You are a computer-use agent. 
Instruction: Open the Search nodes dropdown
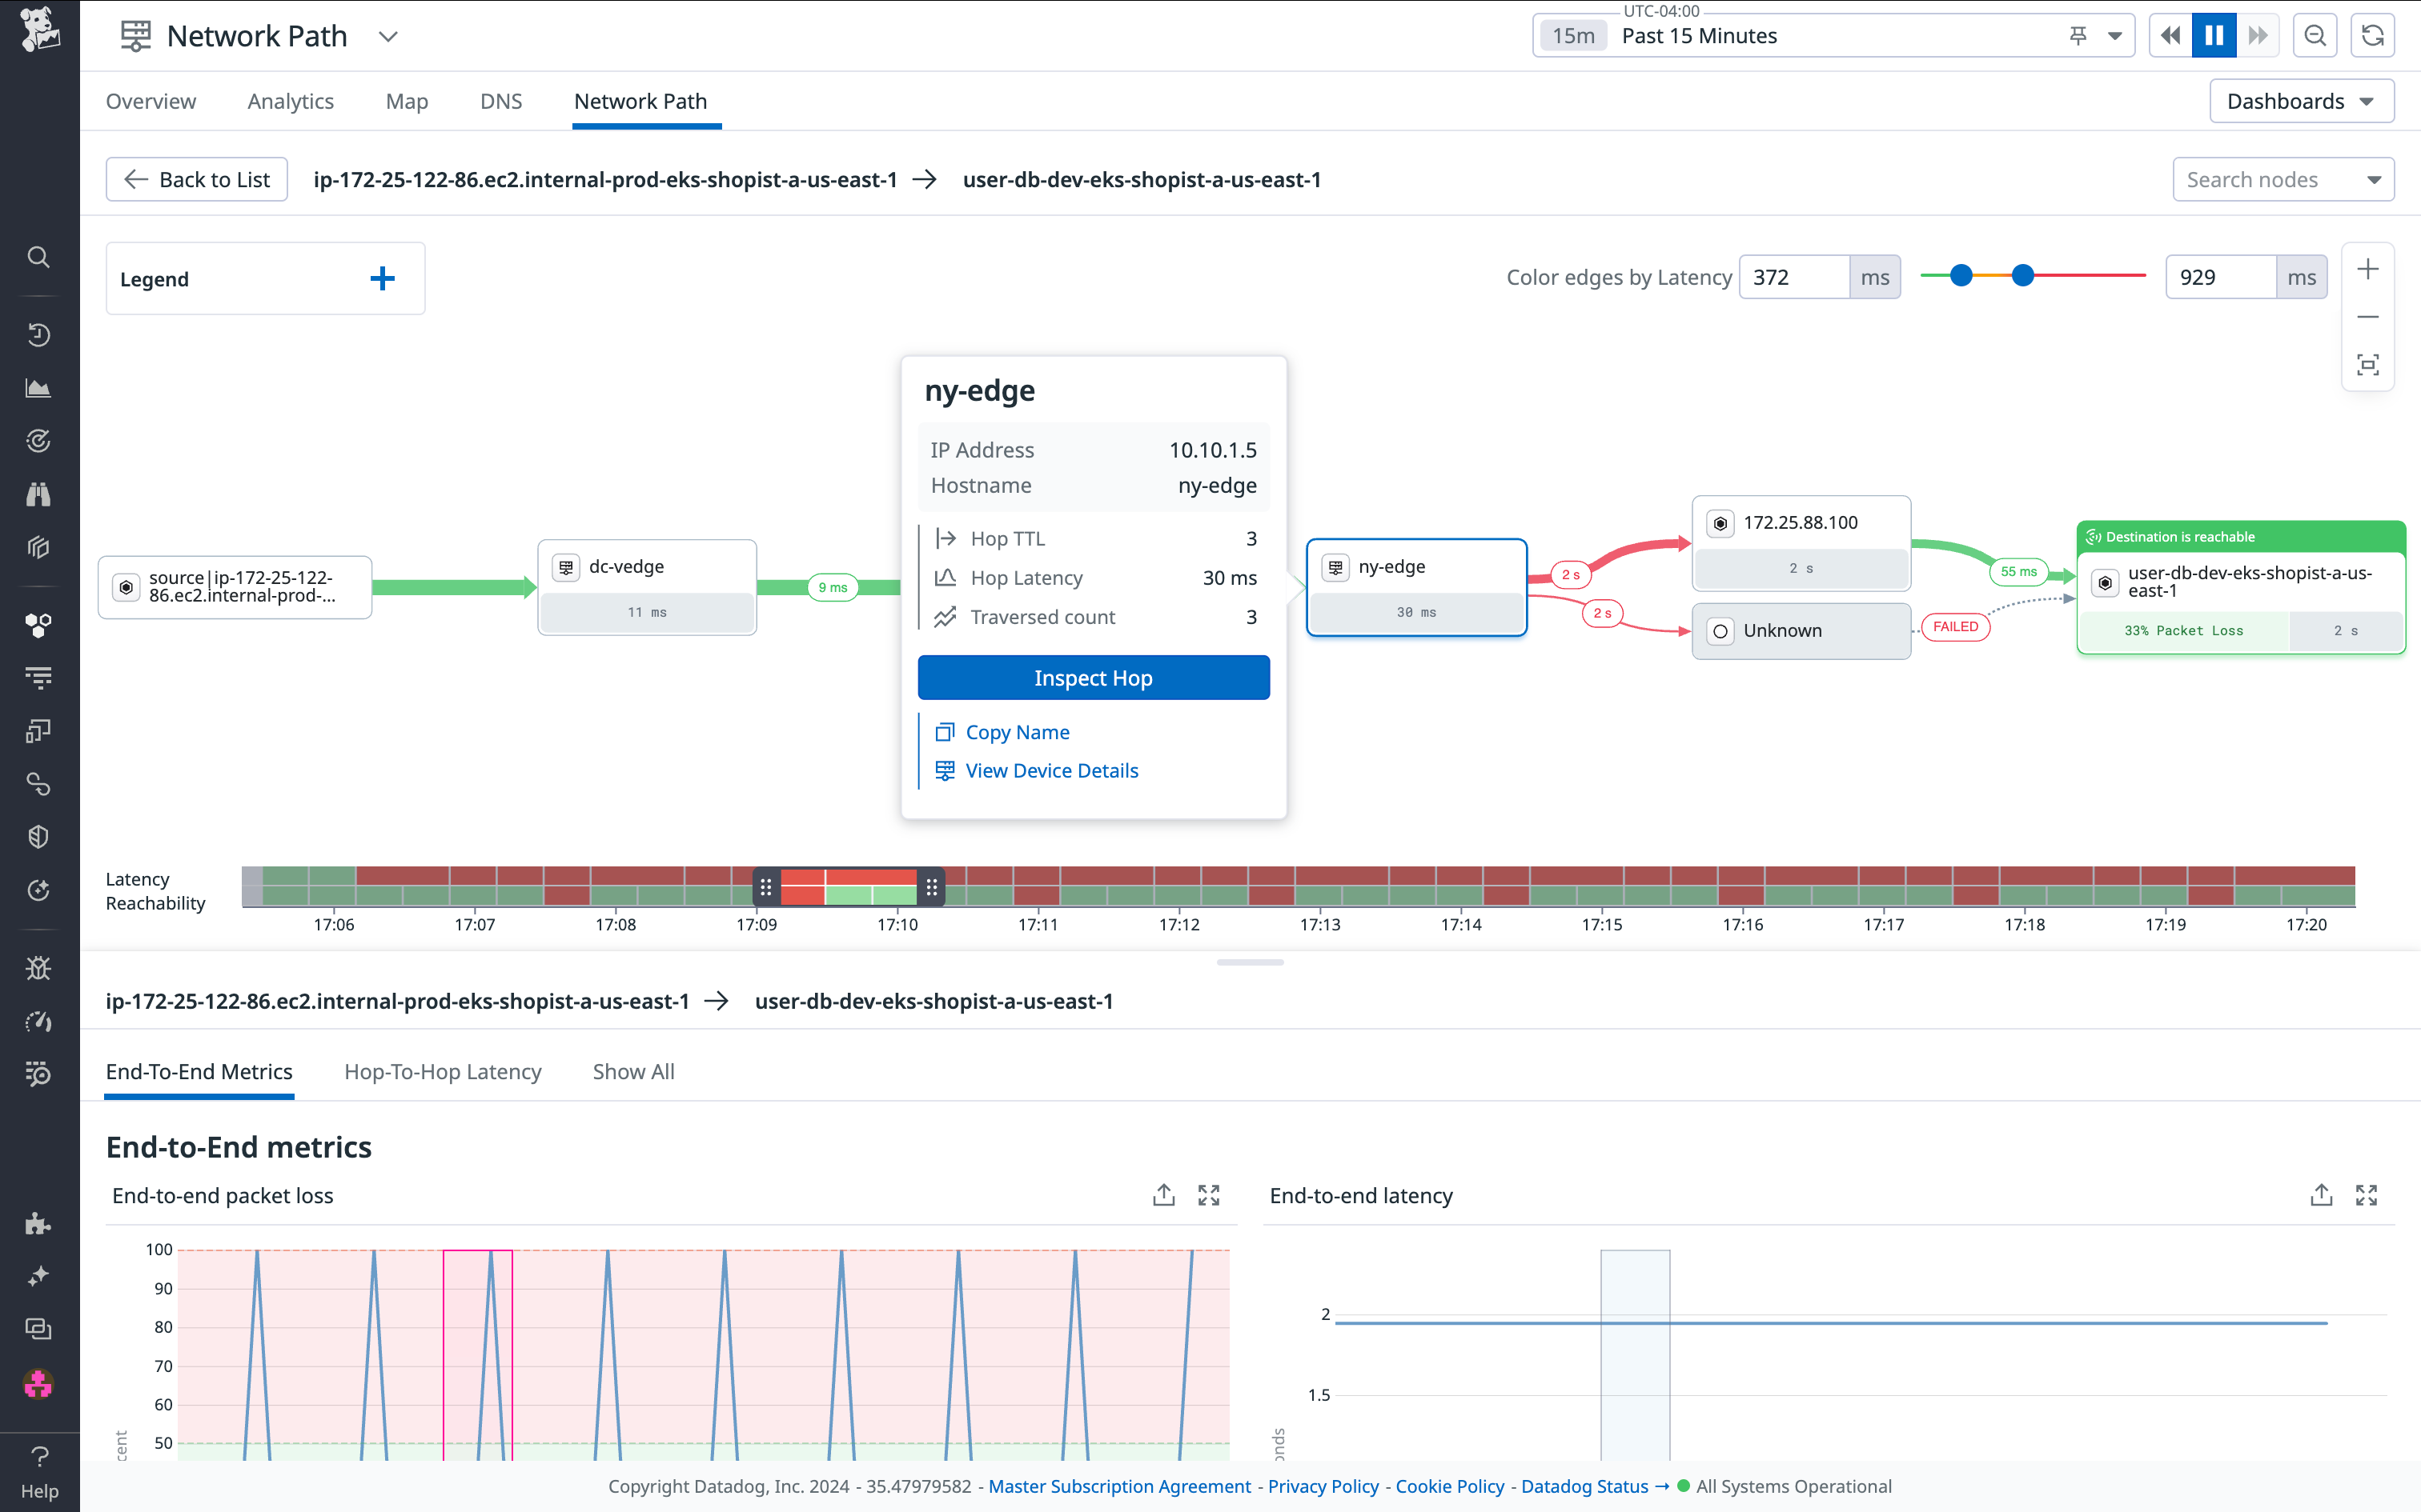tap(2373, 180)
